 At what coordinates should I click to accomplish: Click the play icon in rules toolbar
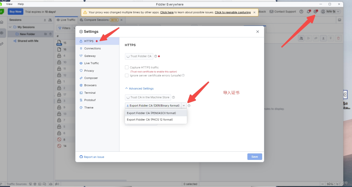pos(309,38)
